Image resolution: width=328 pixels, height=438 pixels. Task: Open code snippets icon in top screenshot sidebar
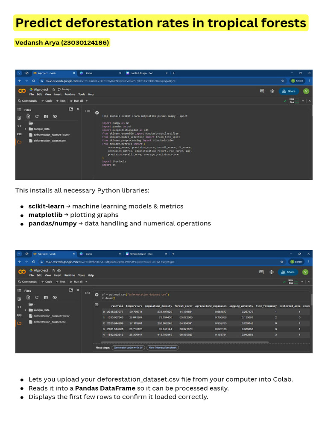pos(19,126)
